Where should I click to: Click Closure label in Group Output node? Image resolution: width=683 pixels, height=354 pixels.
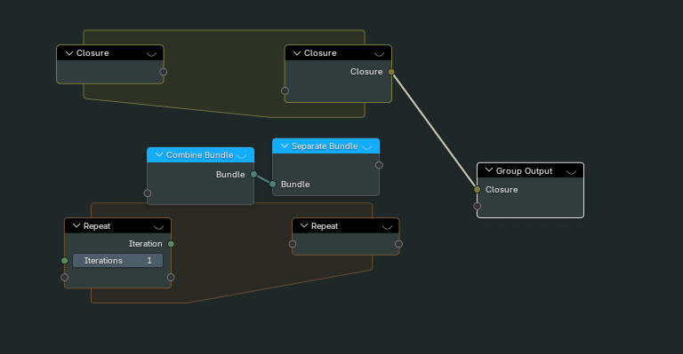tap(502, 189)
